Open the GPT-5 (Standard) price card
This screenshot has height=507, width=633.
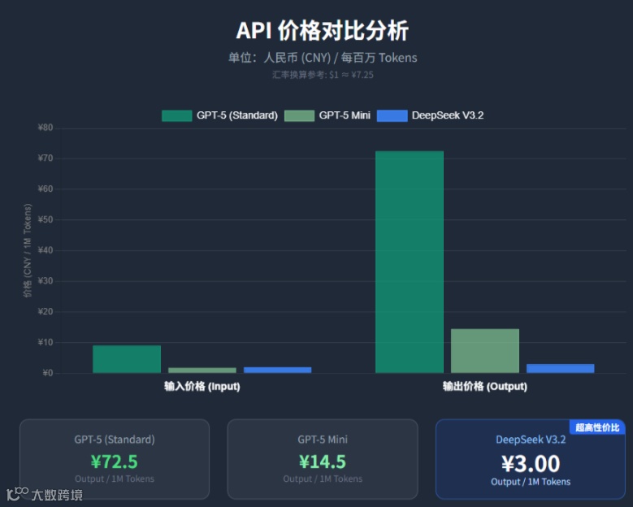pos(115,459)
